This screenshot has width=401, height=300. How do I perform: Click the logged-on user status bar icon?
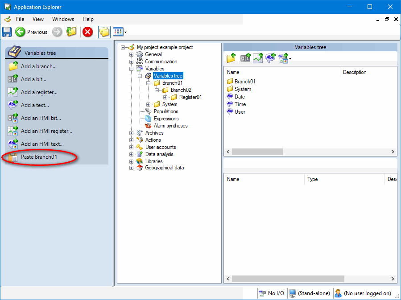coord(338,293)
